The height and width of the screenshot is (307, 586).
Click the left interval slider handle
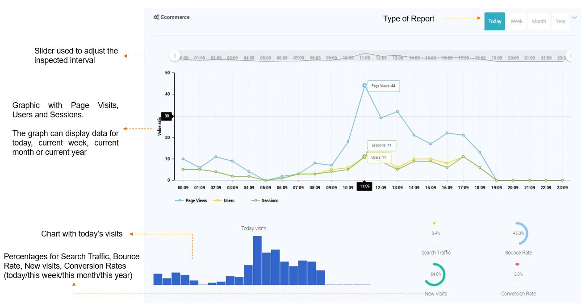coord(175,56)
